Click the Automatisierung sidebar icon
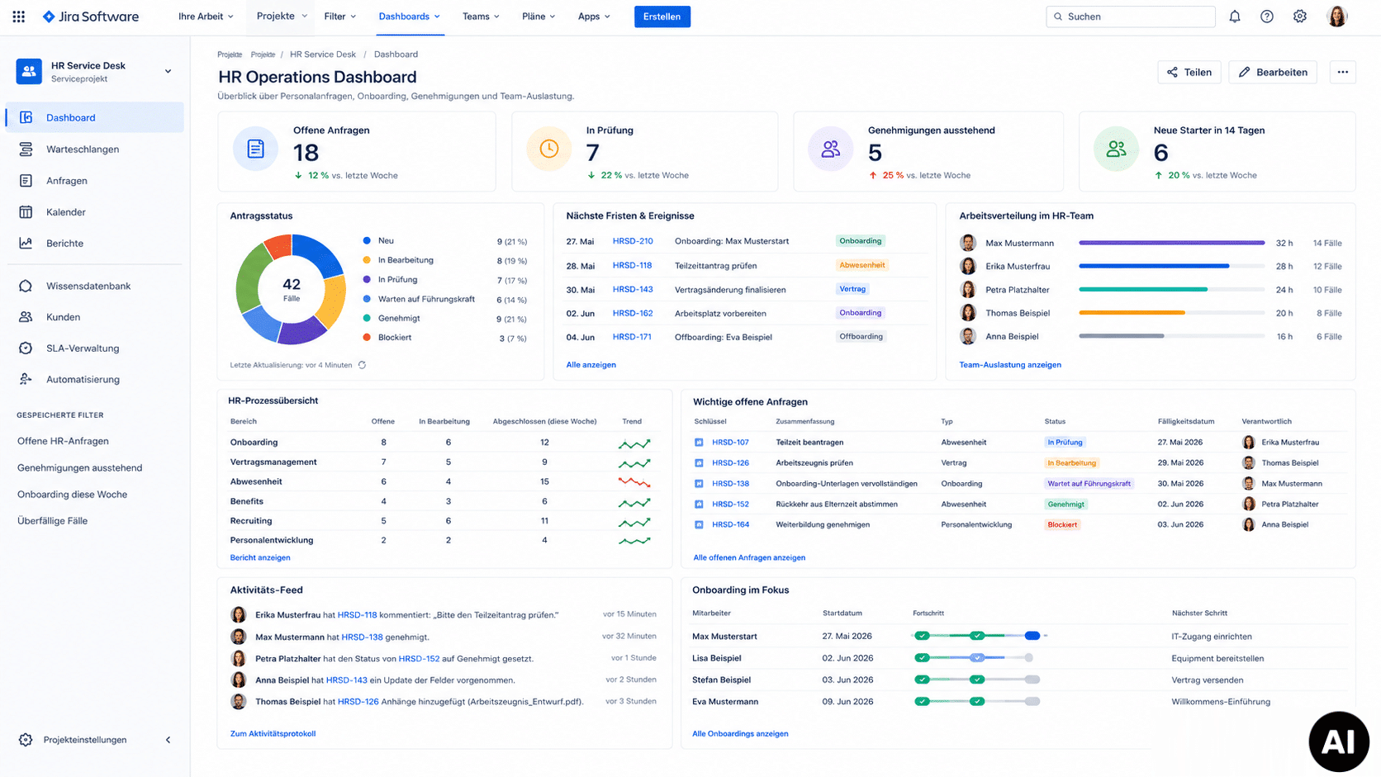Viewport: 1381px width, 777px height. (x=26, y=380)
